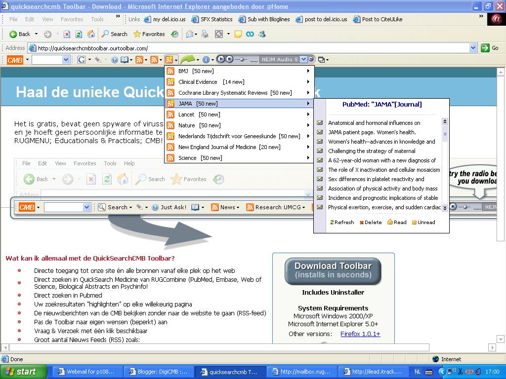Click the open book icon in the CMB toolbar
The image size is (506, 379).
click(124, 60)
